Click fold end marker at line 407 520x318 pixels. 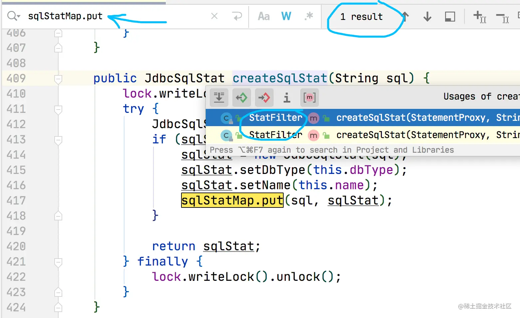click(x=58, y=48)
